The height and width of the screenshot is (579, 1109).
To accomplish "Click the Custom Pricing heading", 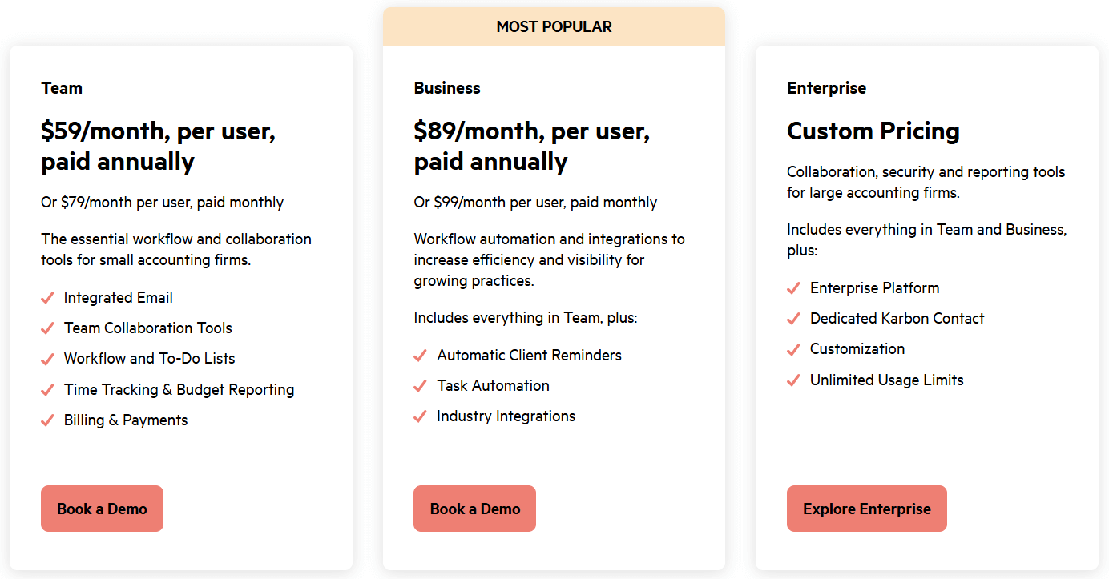I will [873, 131].
